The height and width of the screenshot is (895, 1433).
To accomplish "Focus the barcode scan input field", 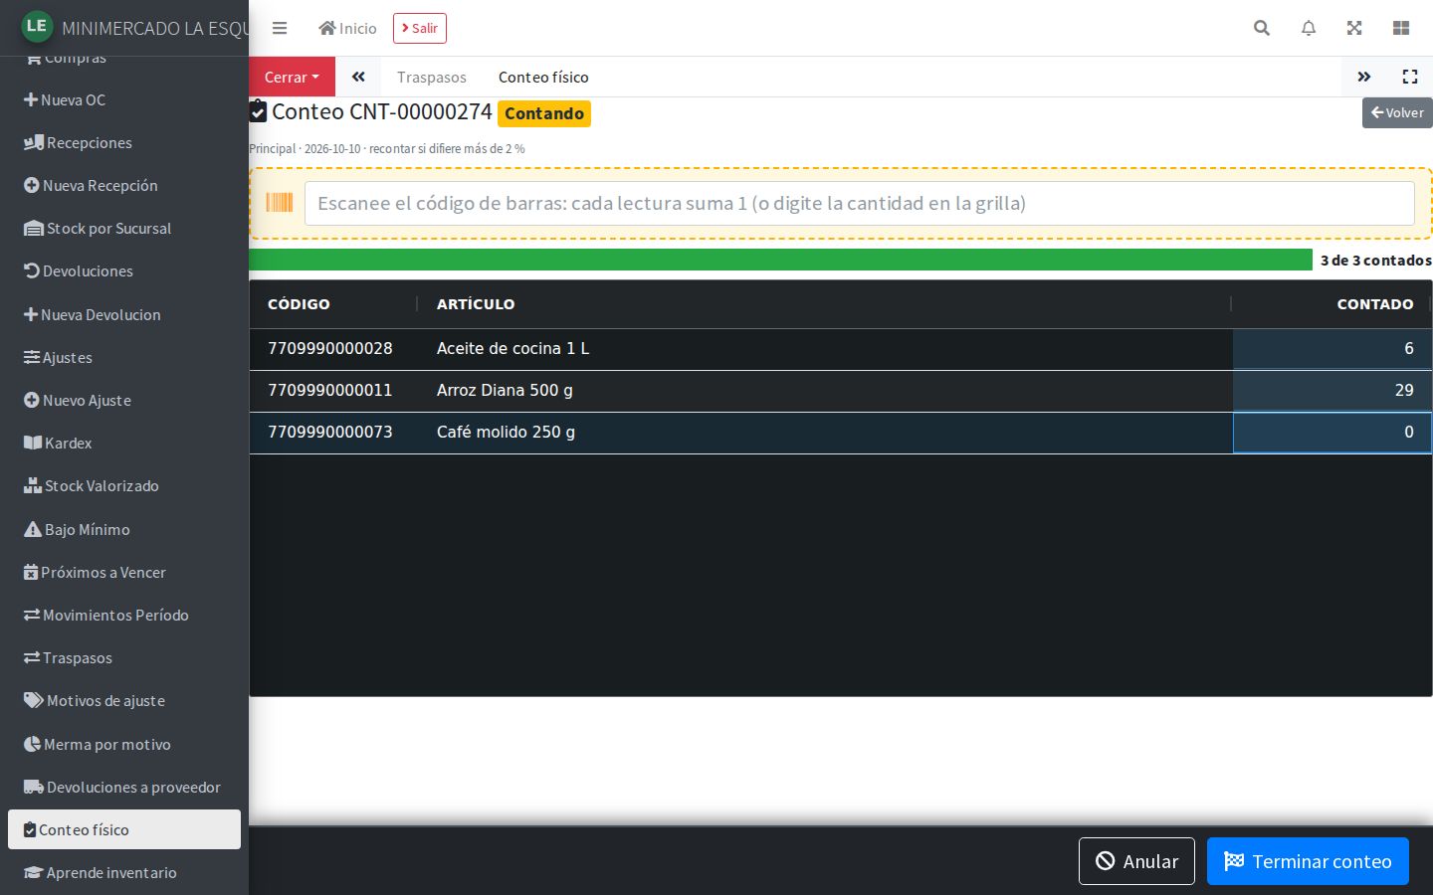I will (859, 203).
